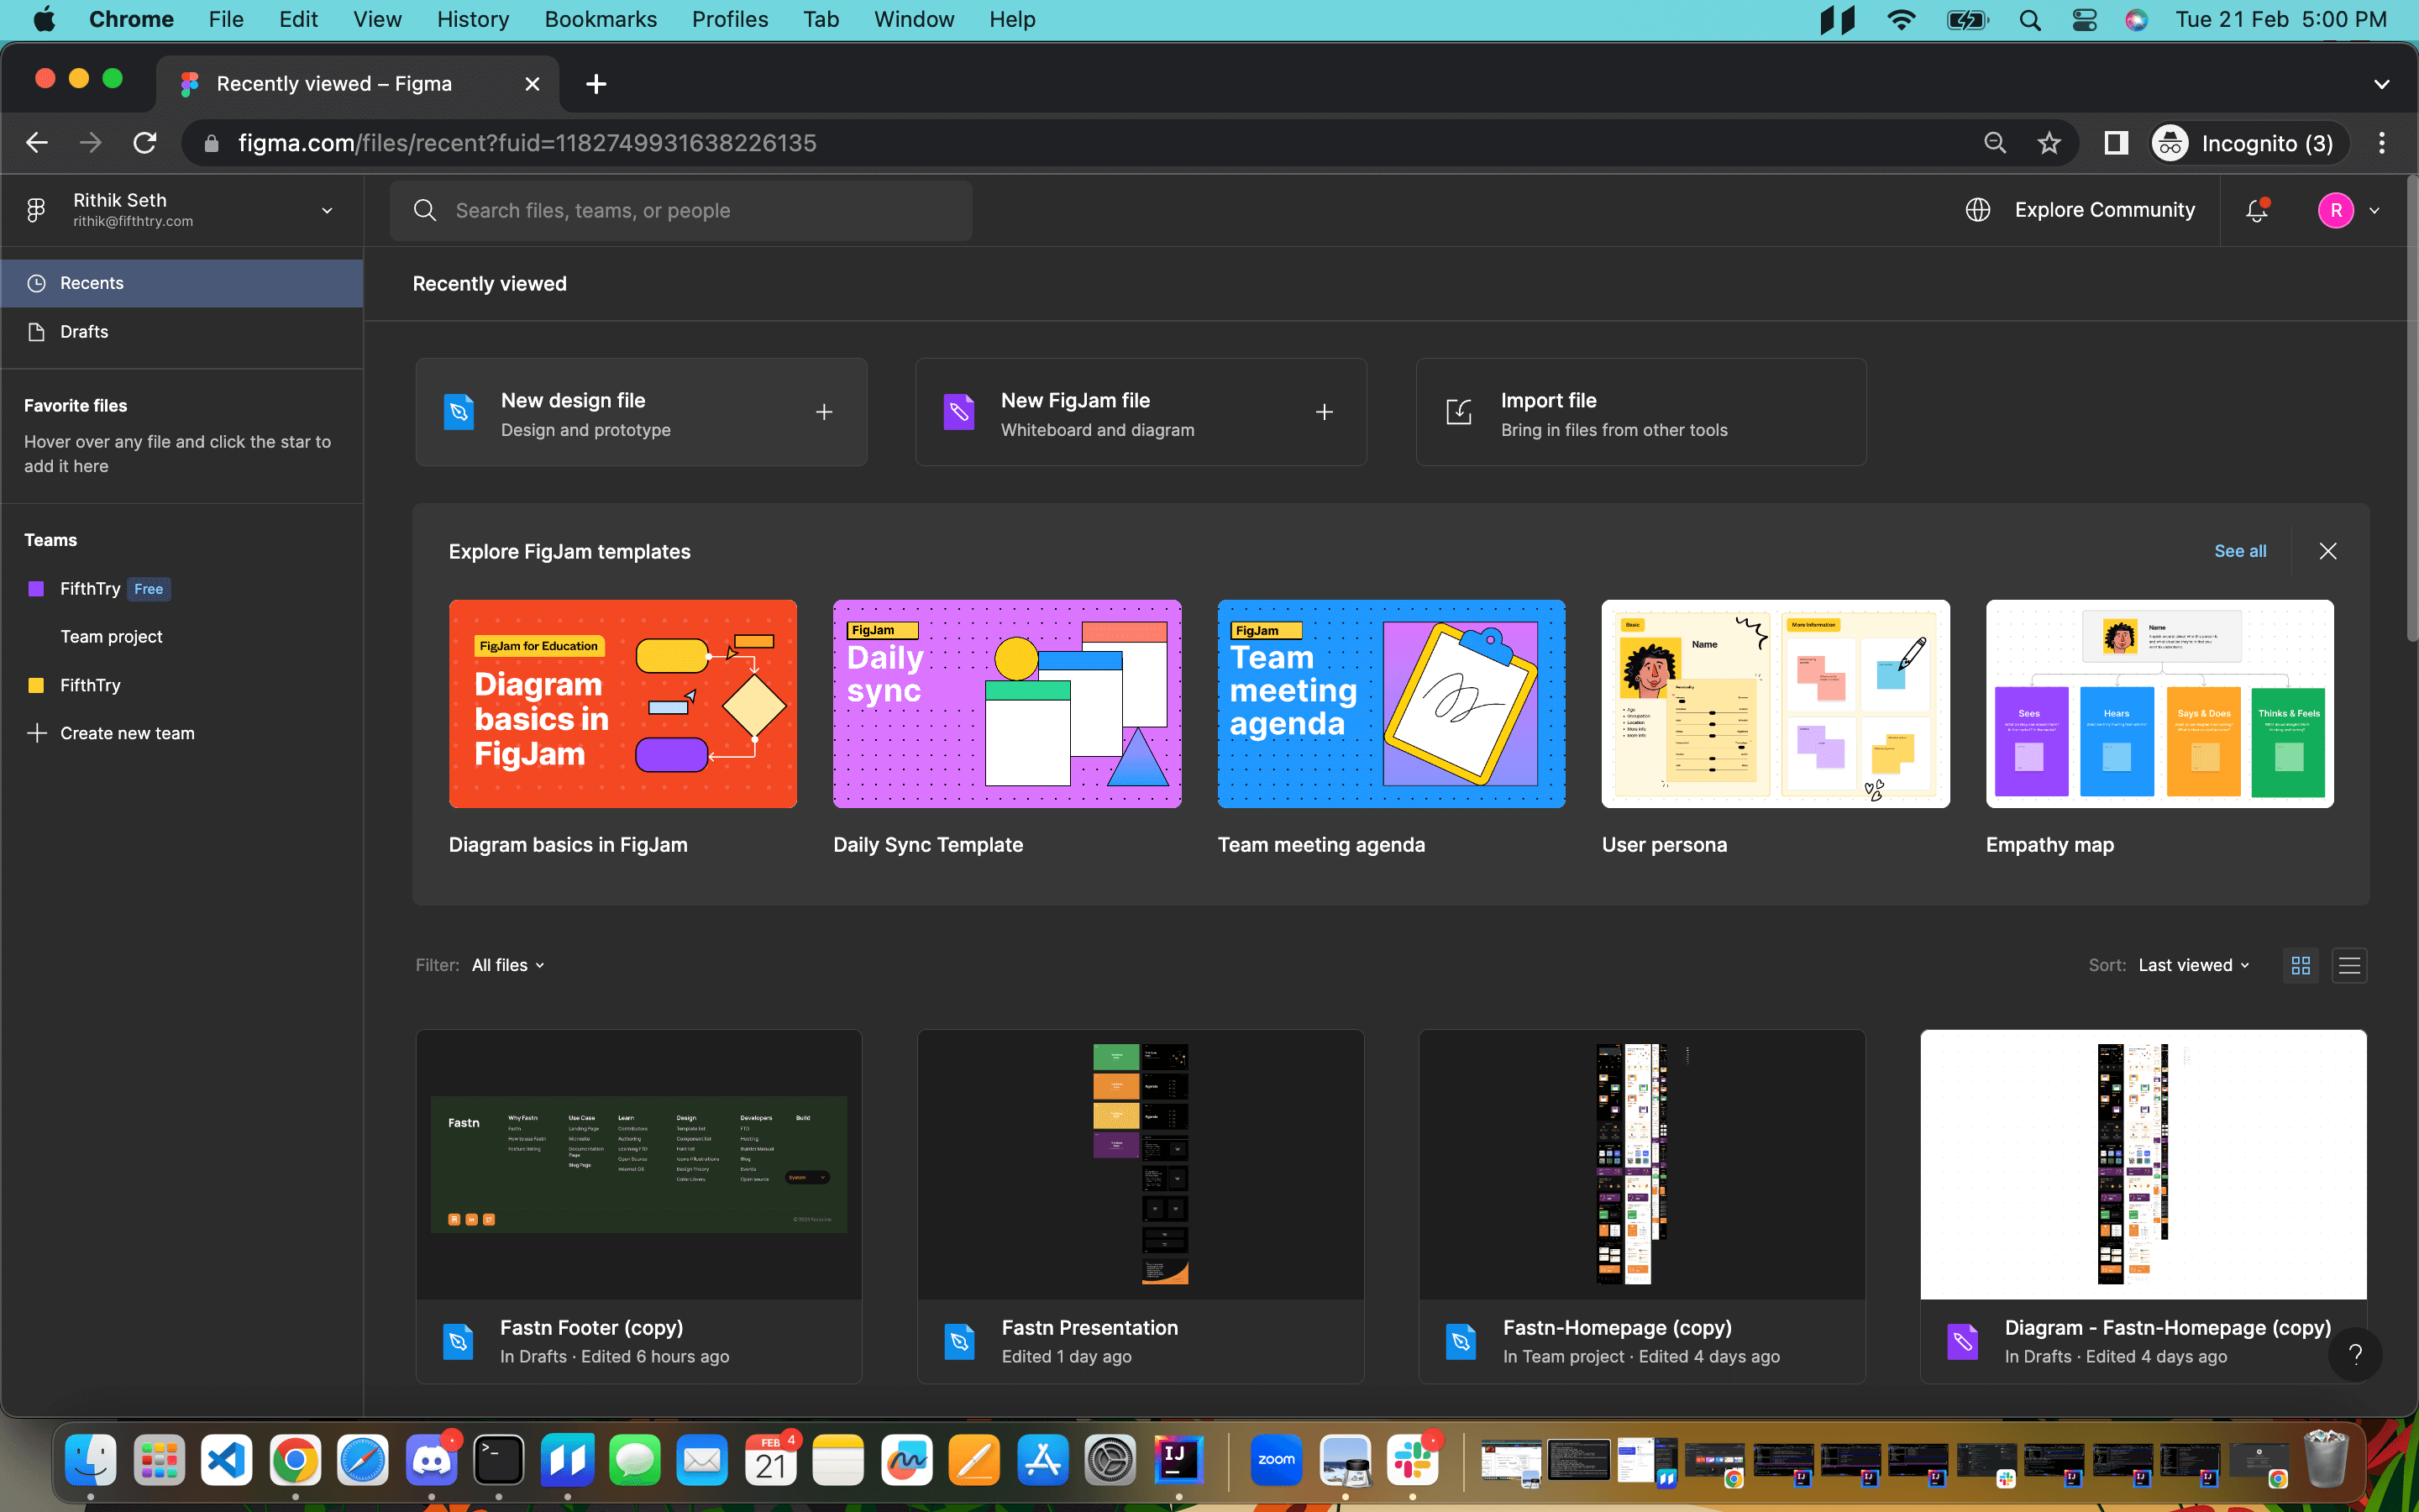Image resolution: width=2419 pixels, height=1512 pixels.
Task: Bookmark this page with the star icon
Action: click(2049, 143)
